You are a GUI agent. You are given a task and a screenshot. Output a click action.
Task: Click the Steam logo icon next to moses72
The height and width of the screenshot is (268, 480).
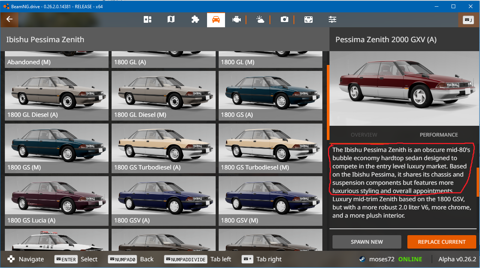(x=362, y=259)
